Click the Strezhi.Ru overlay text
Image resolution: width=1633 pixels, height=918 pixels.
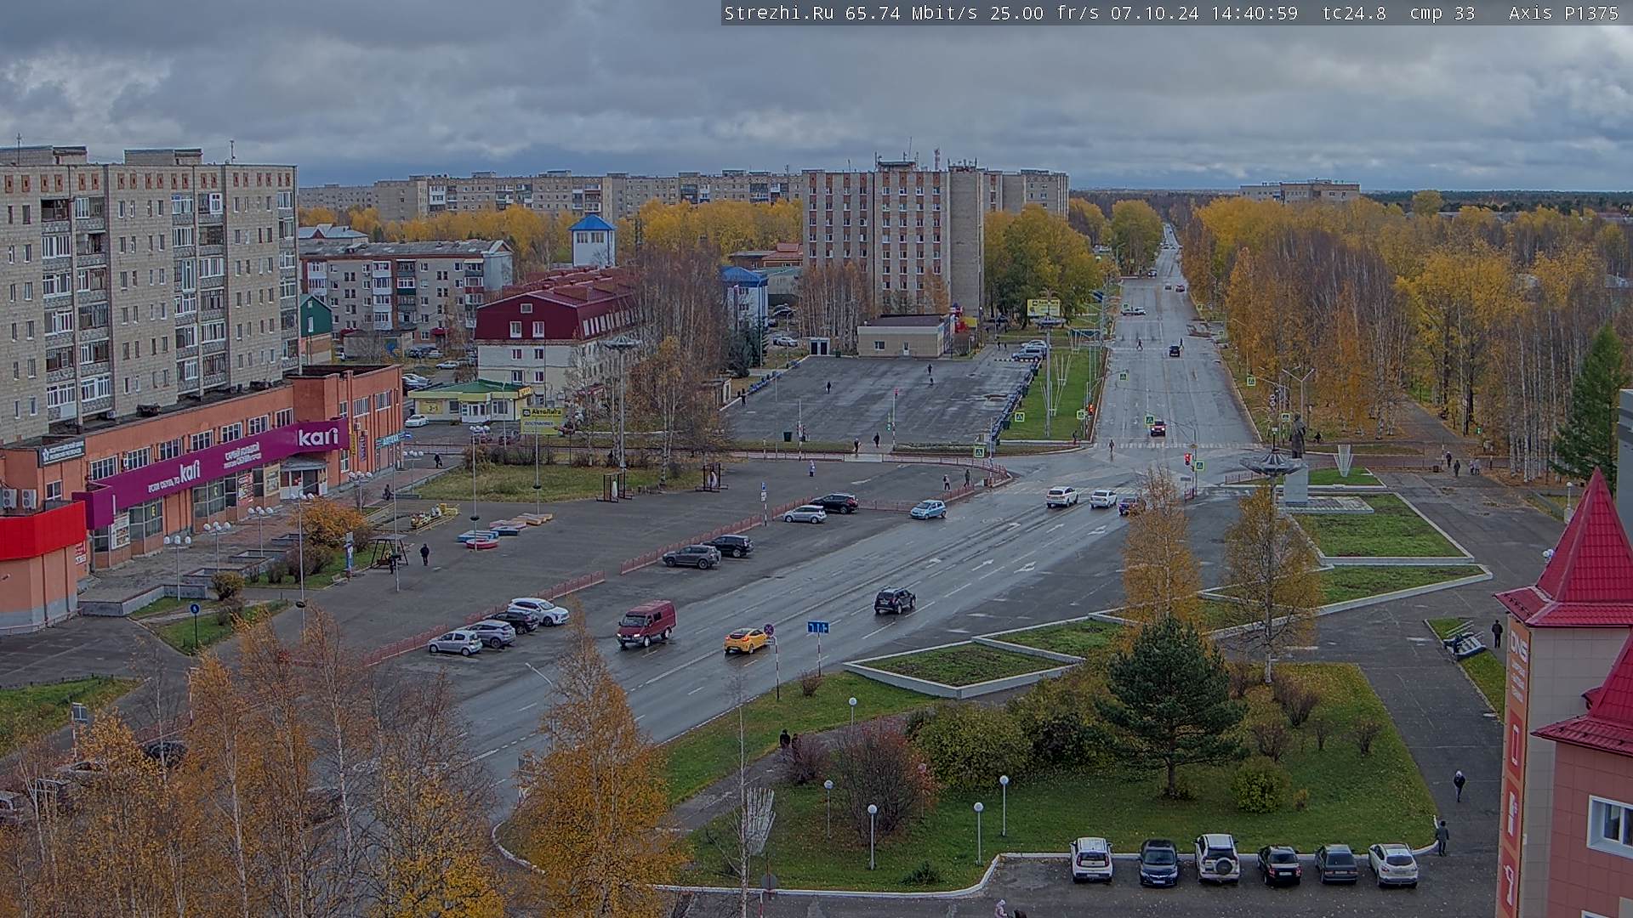(x=778, y=13)
